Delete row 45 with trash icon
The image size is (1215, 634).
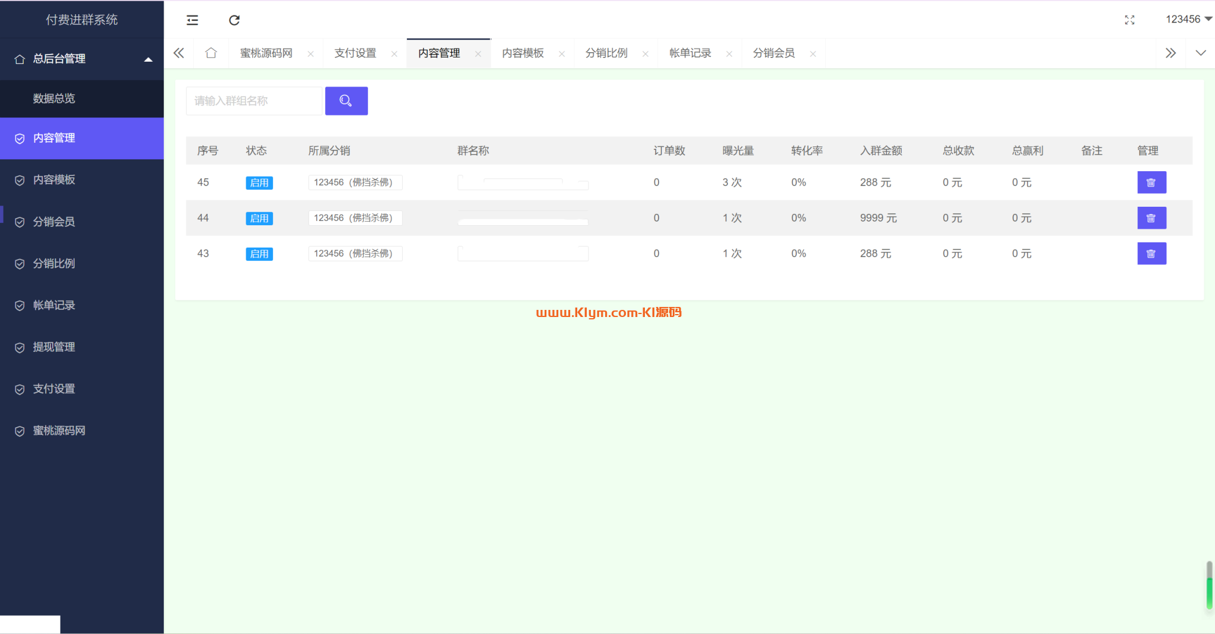[1151, 182]
